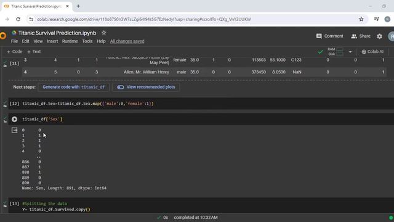The image size is (394, 222).
Task: Click 'Name: Sex, Length: 891, dtype: int64' output
Action: click(x=64, y=188)
